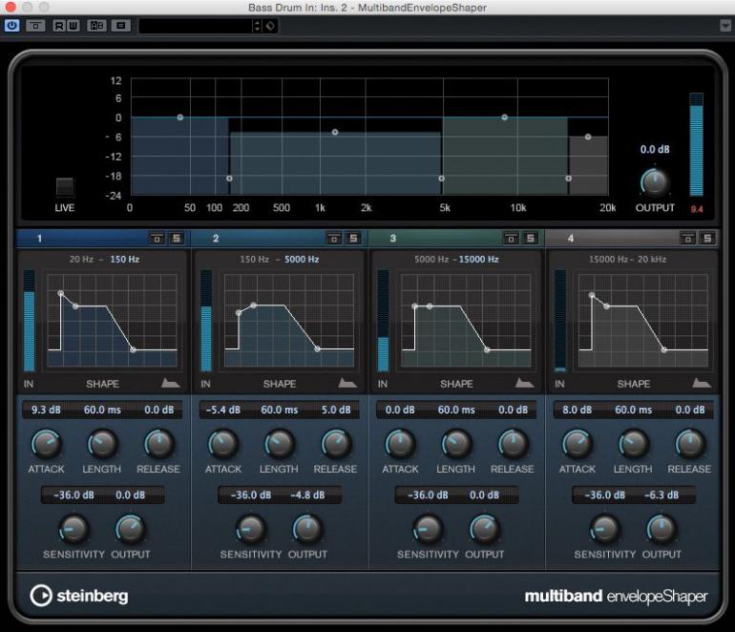Click band 4 level handle in frequency display

click(588, 137)
